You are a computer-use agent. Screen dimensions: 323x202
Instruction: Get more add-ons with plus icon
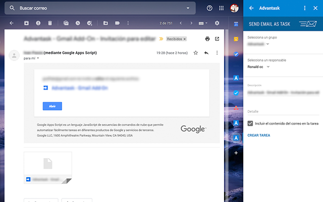236,153
